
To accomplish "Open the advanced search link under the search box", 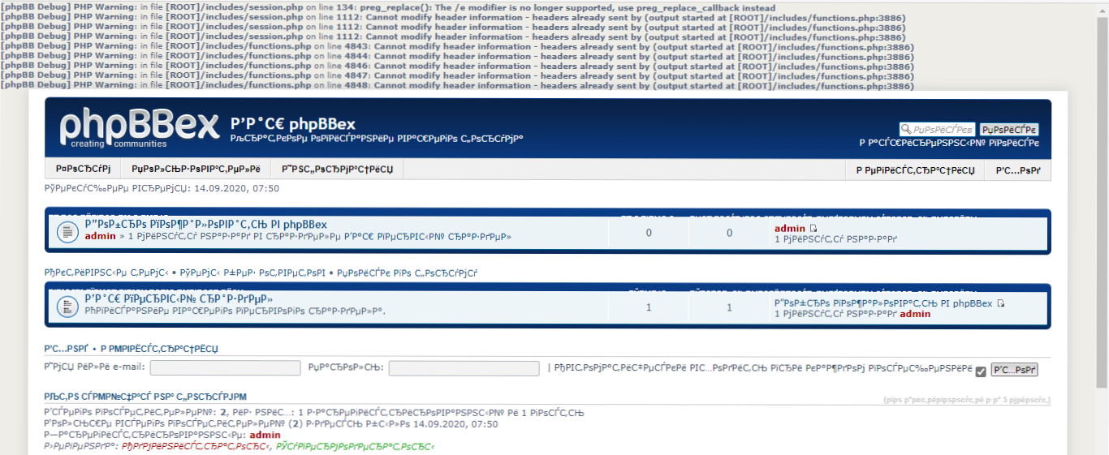I will tap(948, 144).
